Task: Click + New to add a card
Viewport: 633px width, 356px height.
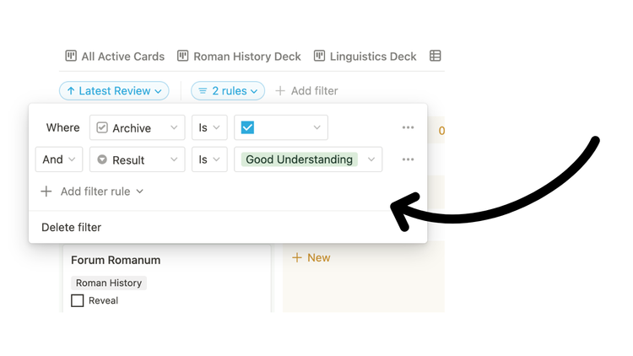Action: pyautogui.click(x=311, y=257)
